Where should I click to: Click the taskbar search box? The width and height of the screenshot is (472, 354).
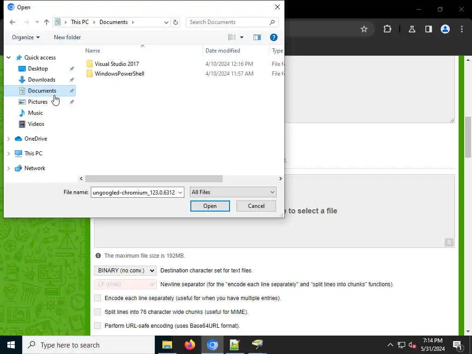[88, 345]
